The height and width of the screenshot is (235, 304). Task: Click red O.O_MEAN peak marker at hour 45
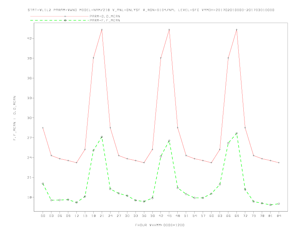[x=169, y=30]
